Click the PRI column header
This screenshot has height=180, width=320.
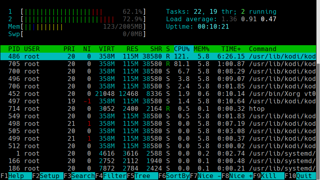coord(69,49)
